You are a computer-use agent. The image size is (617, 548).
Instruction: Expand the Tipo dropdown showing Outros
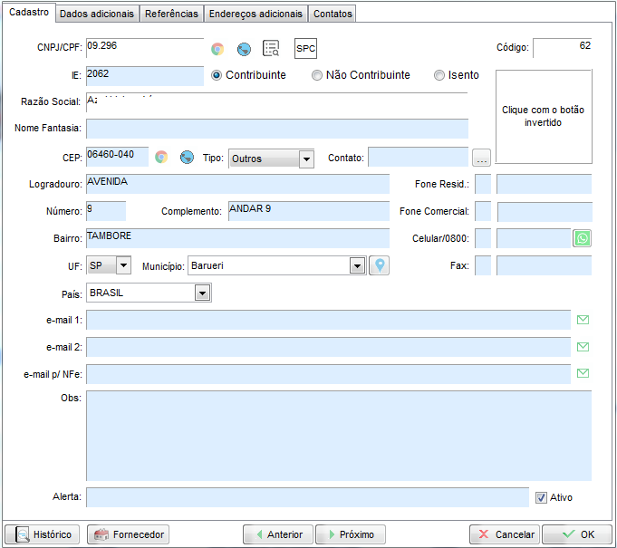(x=306, y=159)
